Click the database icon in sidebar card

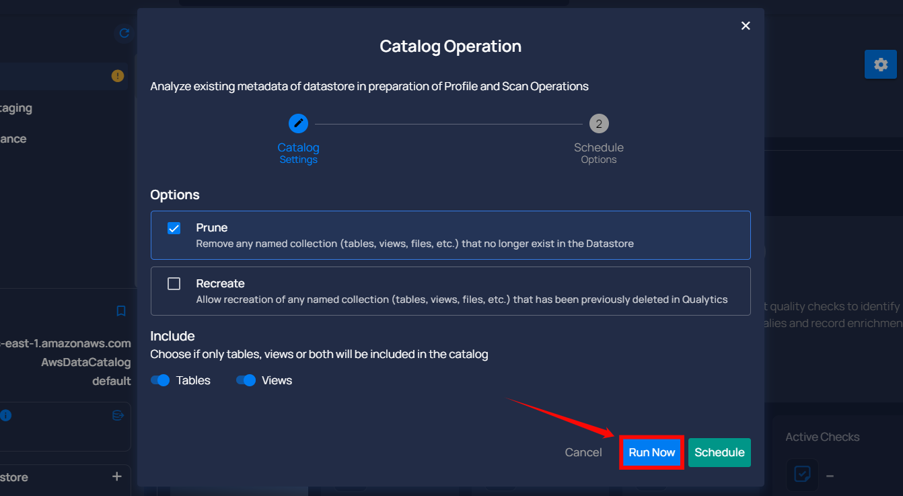tap(118, 416)
